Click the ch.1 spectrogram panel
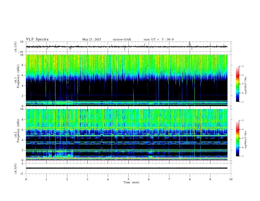 [127, 80]
